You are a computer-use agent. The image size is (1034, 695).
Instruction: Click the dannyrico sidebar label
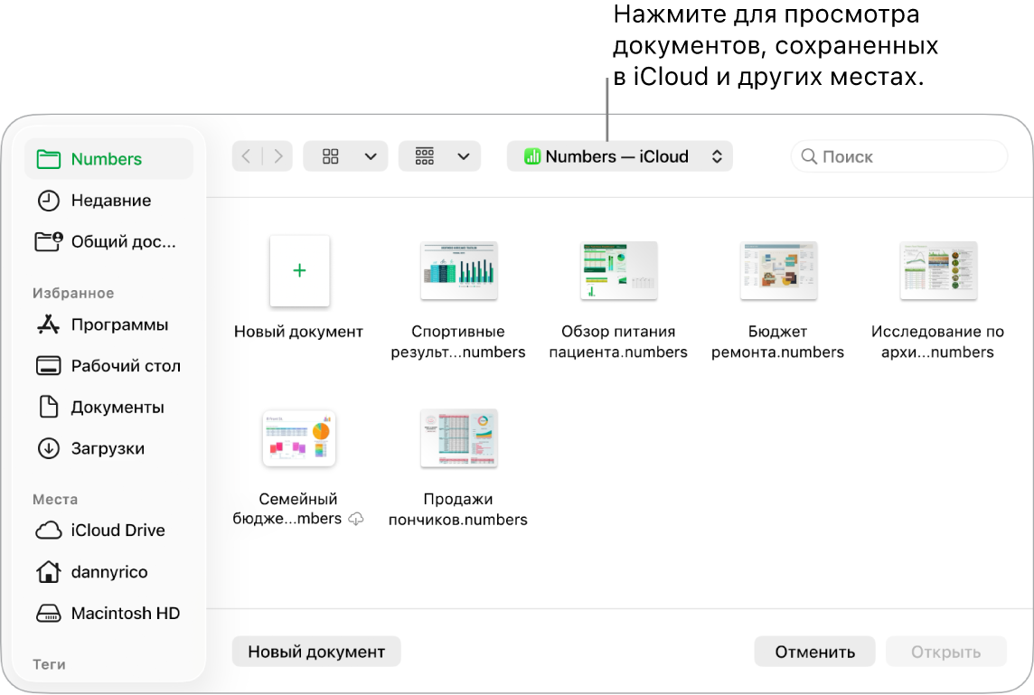click(109, 572)
